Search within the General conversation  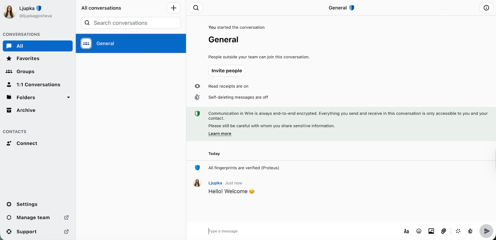click(x=196, y=8)
